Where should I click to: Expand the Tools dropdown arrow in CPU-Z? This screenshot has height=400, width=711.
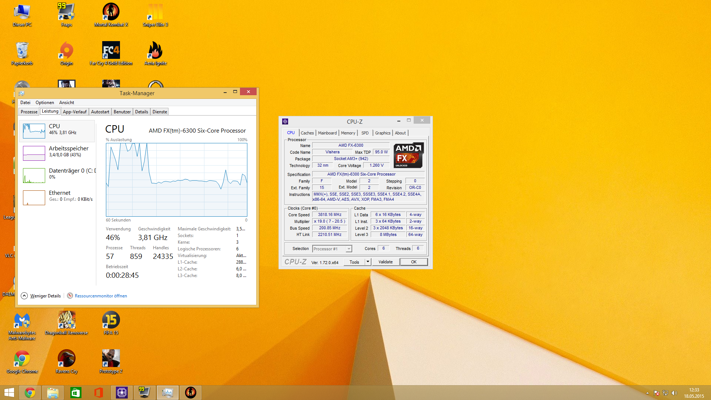pos(368,262)
